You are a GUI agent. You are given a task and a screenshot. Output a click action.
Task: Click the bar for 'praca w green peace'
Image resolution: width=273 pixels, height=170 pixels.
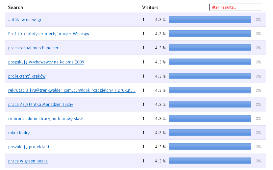tap(210, 161)
